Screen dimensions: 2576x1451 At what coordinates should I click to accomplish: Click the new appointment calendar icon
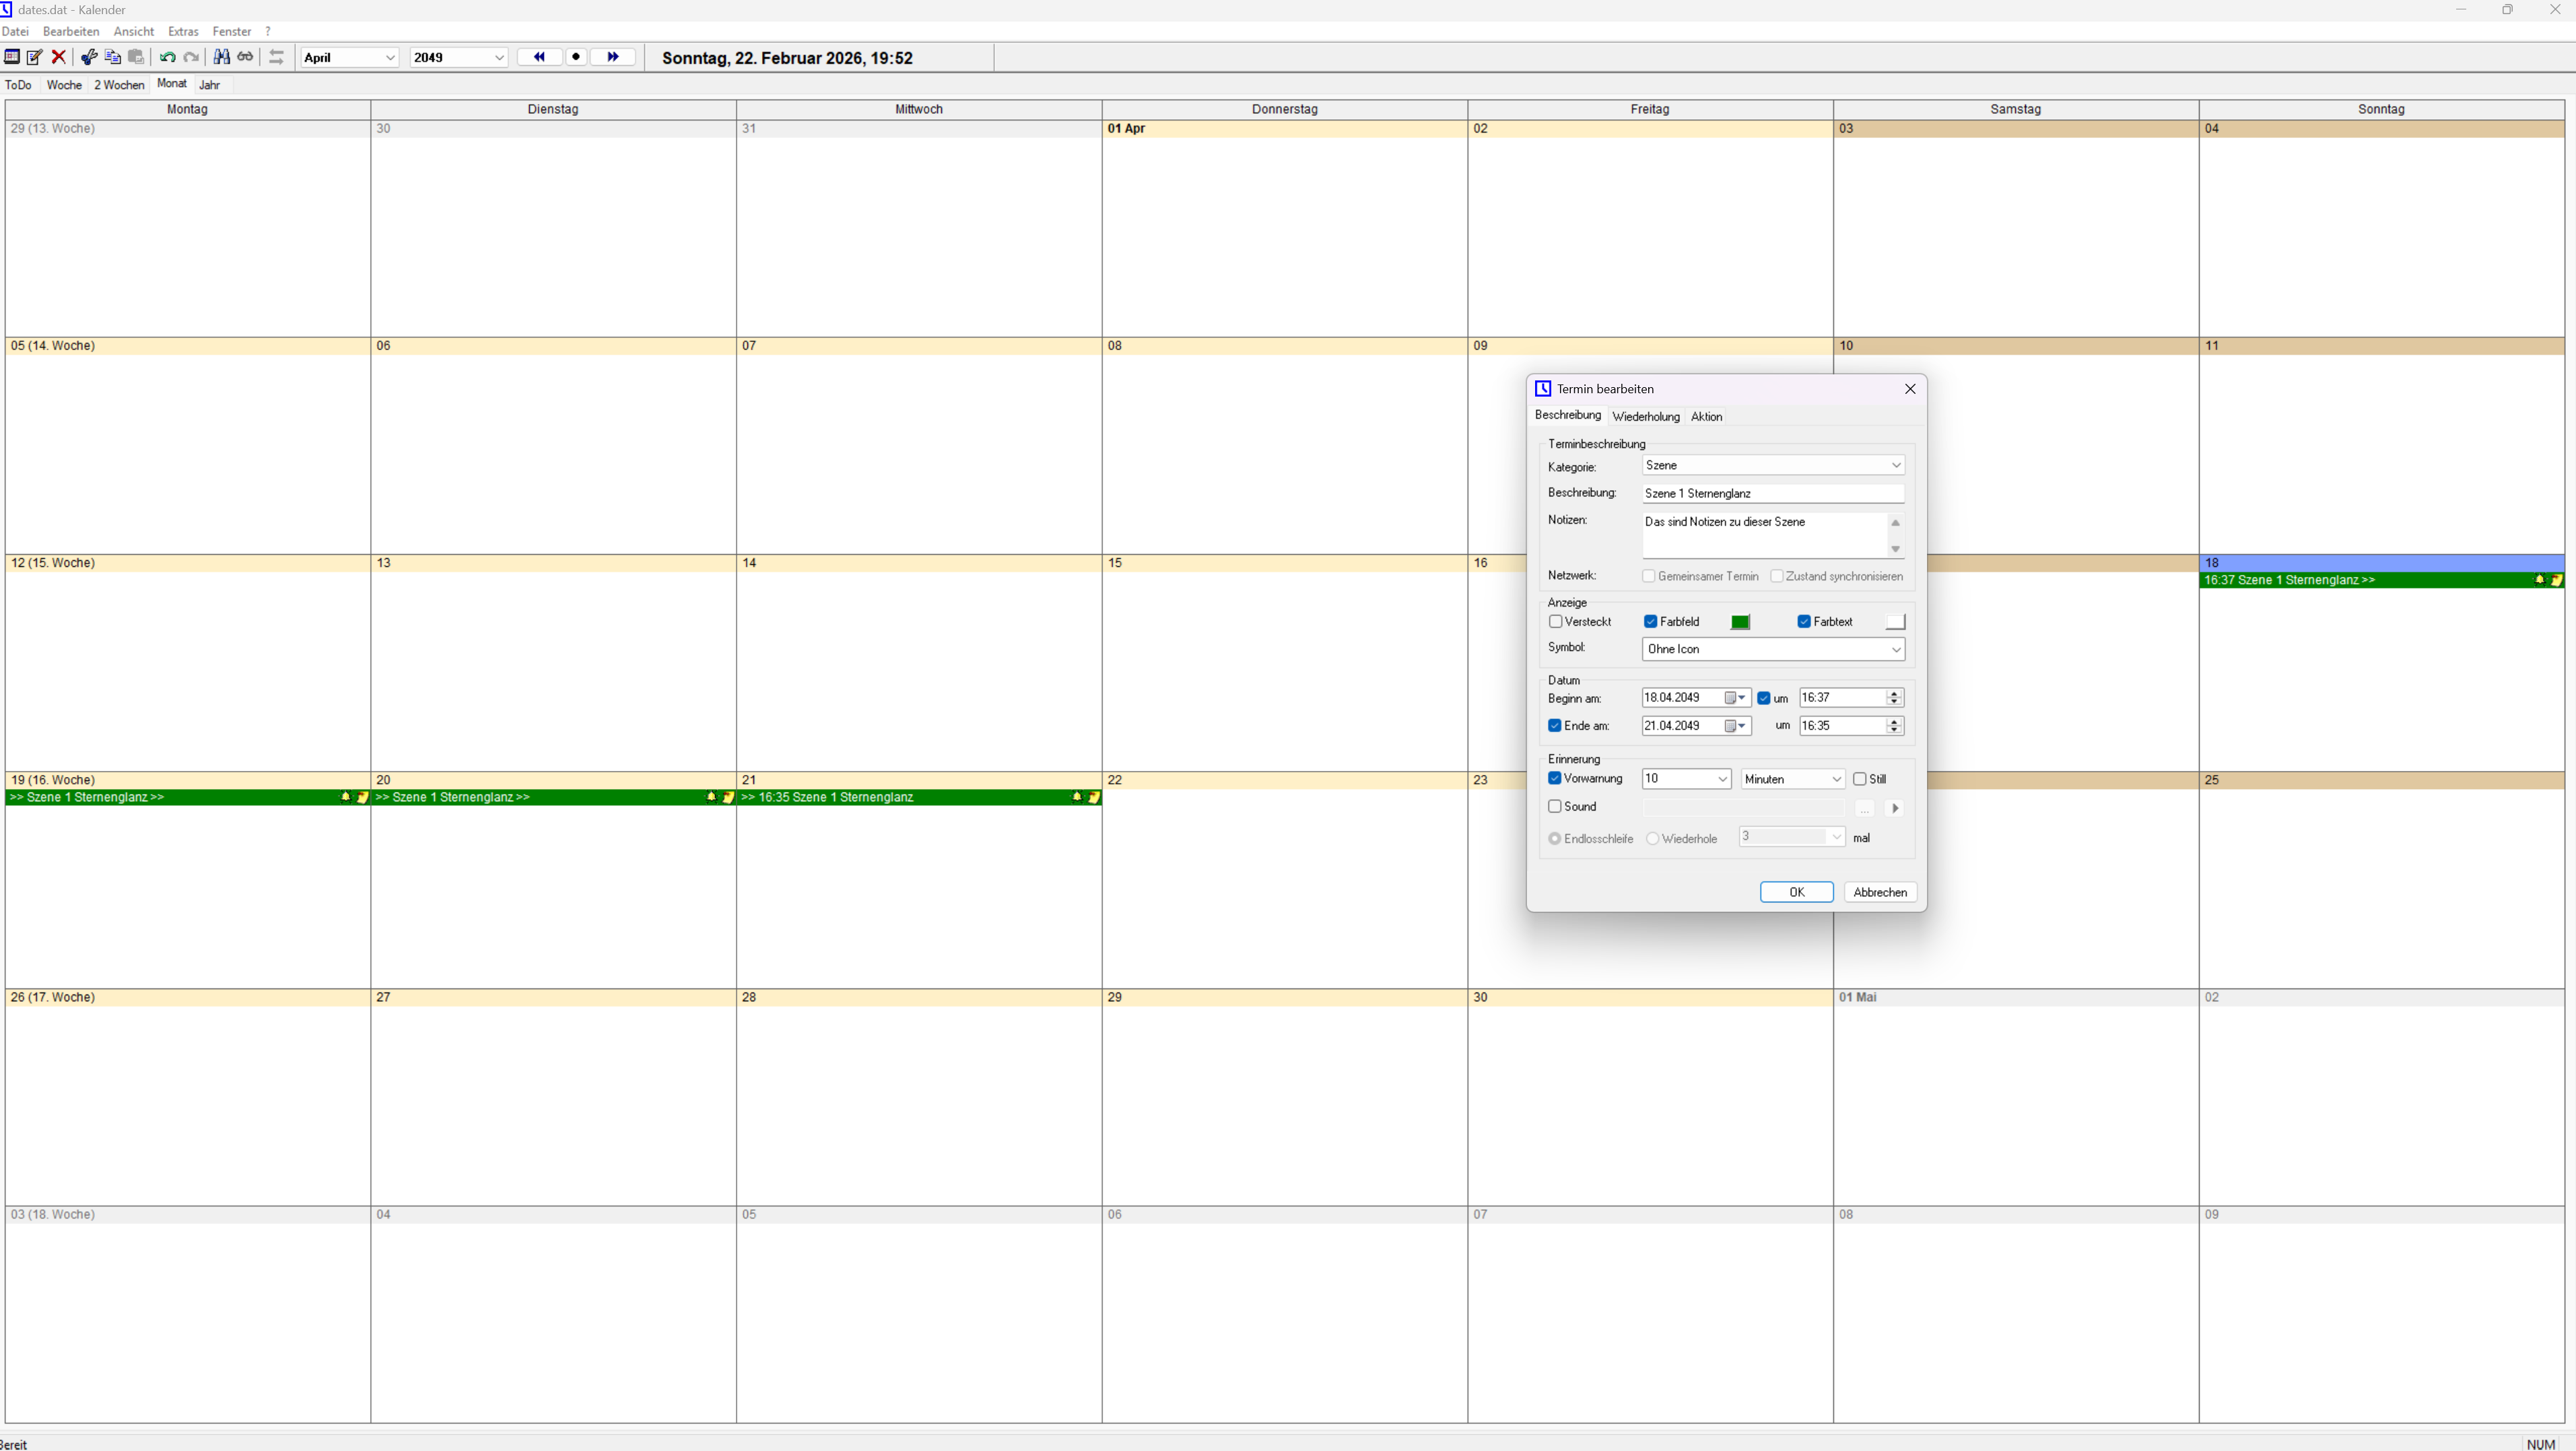pos(12,57)
